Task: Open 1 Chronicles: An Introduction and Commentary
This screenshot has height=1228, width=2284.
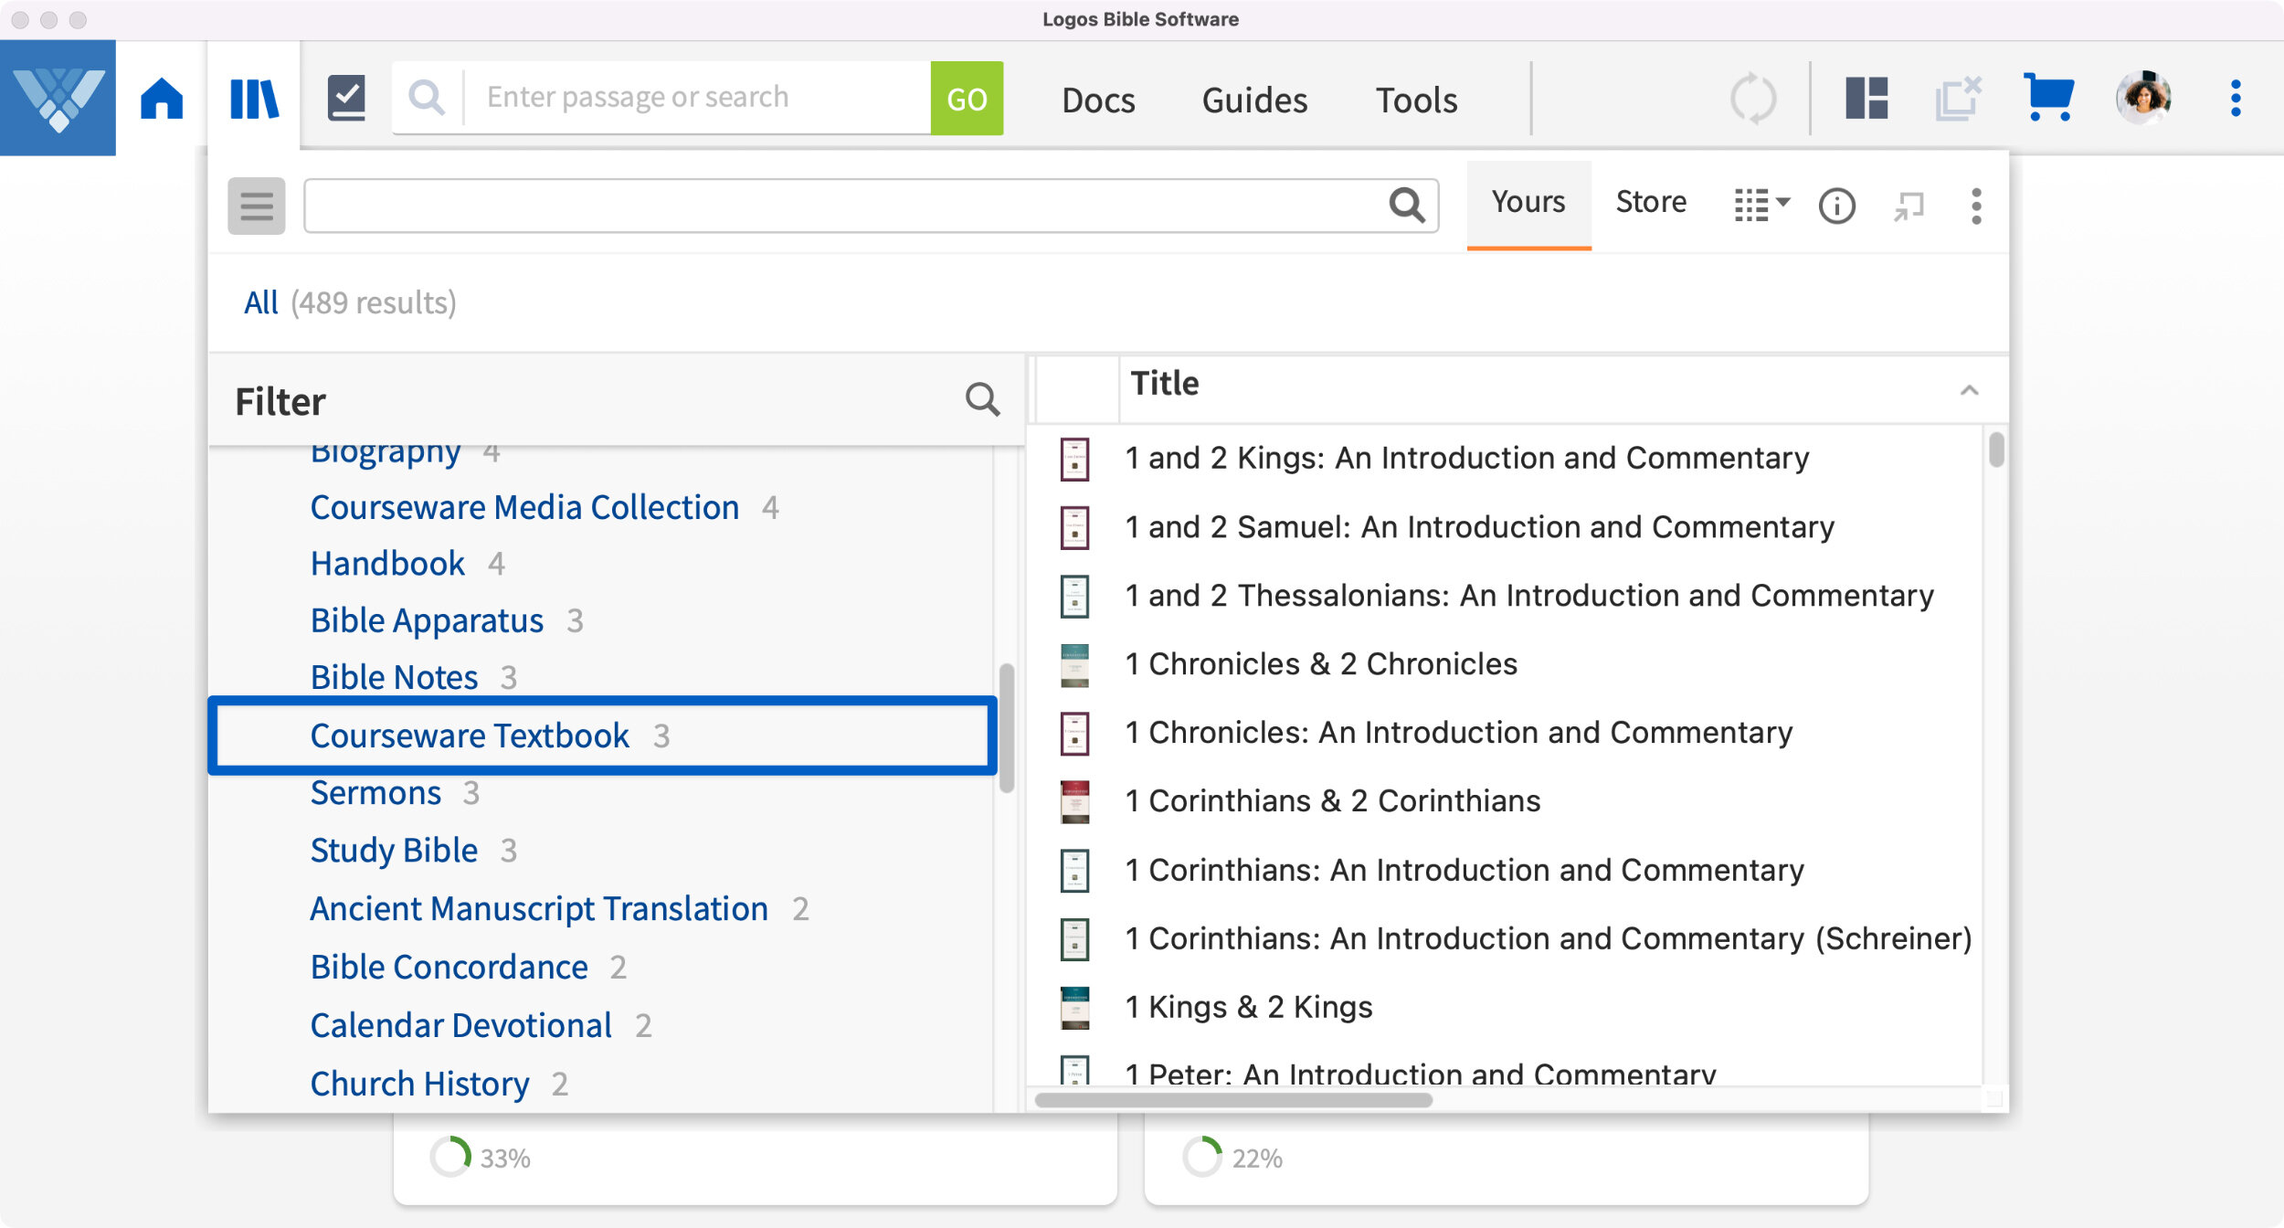Action: point(1459,734)
